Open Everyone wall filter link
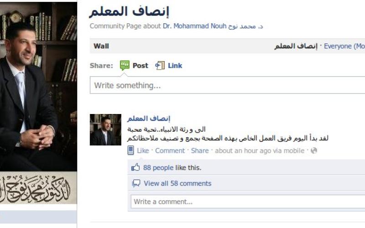Viewport: 365px width, 228px height. 344,46
